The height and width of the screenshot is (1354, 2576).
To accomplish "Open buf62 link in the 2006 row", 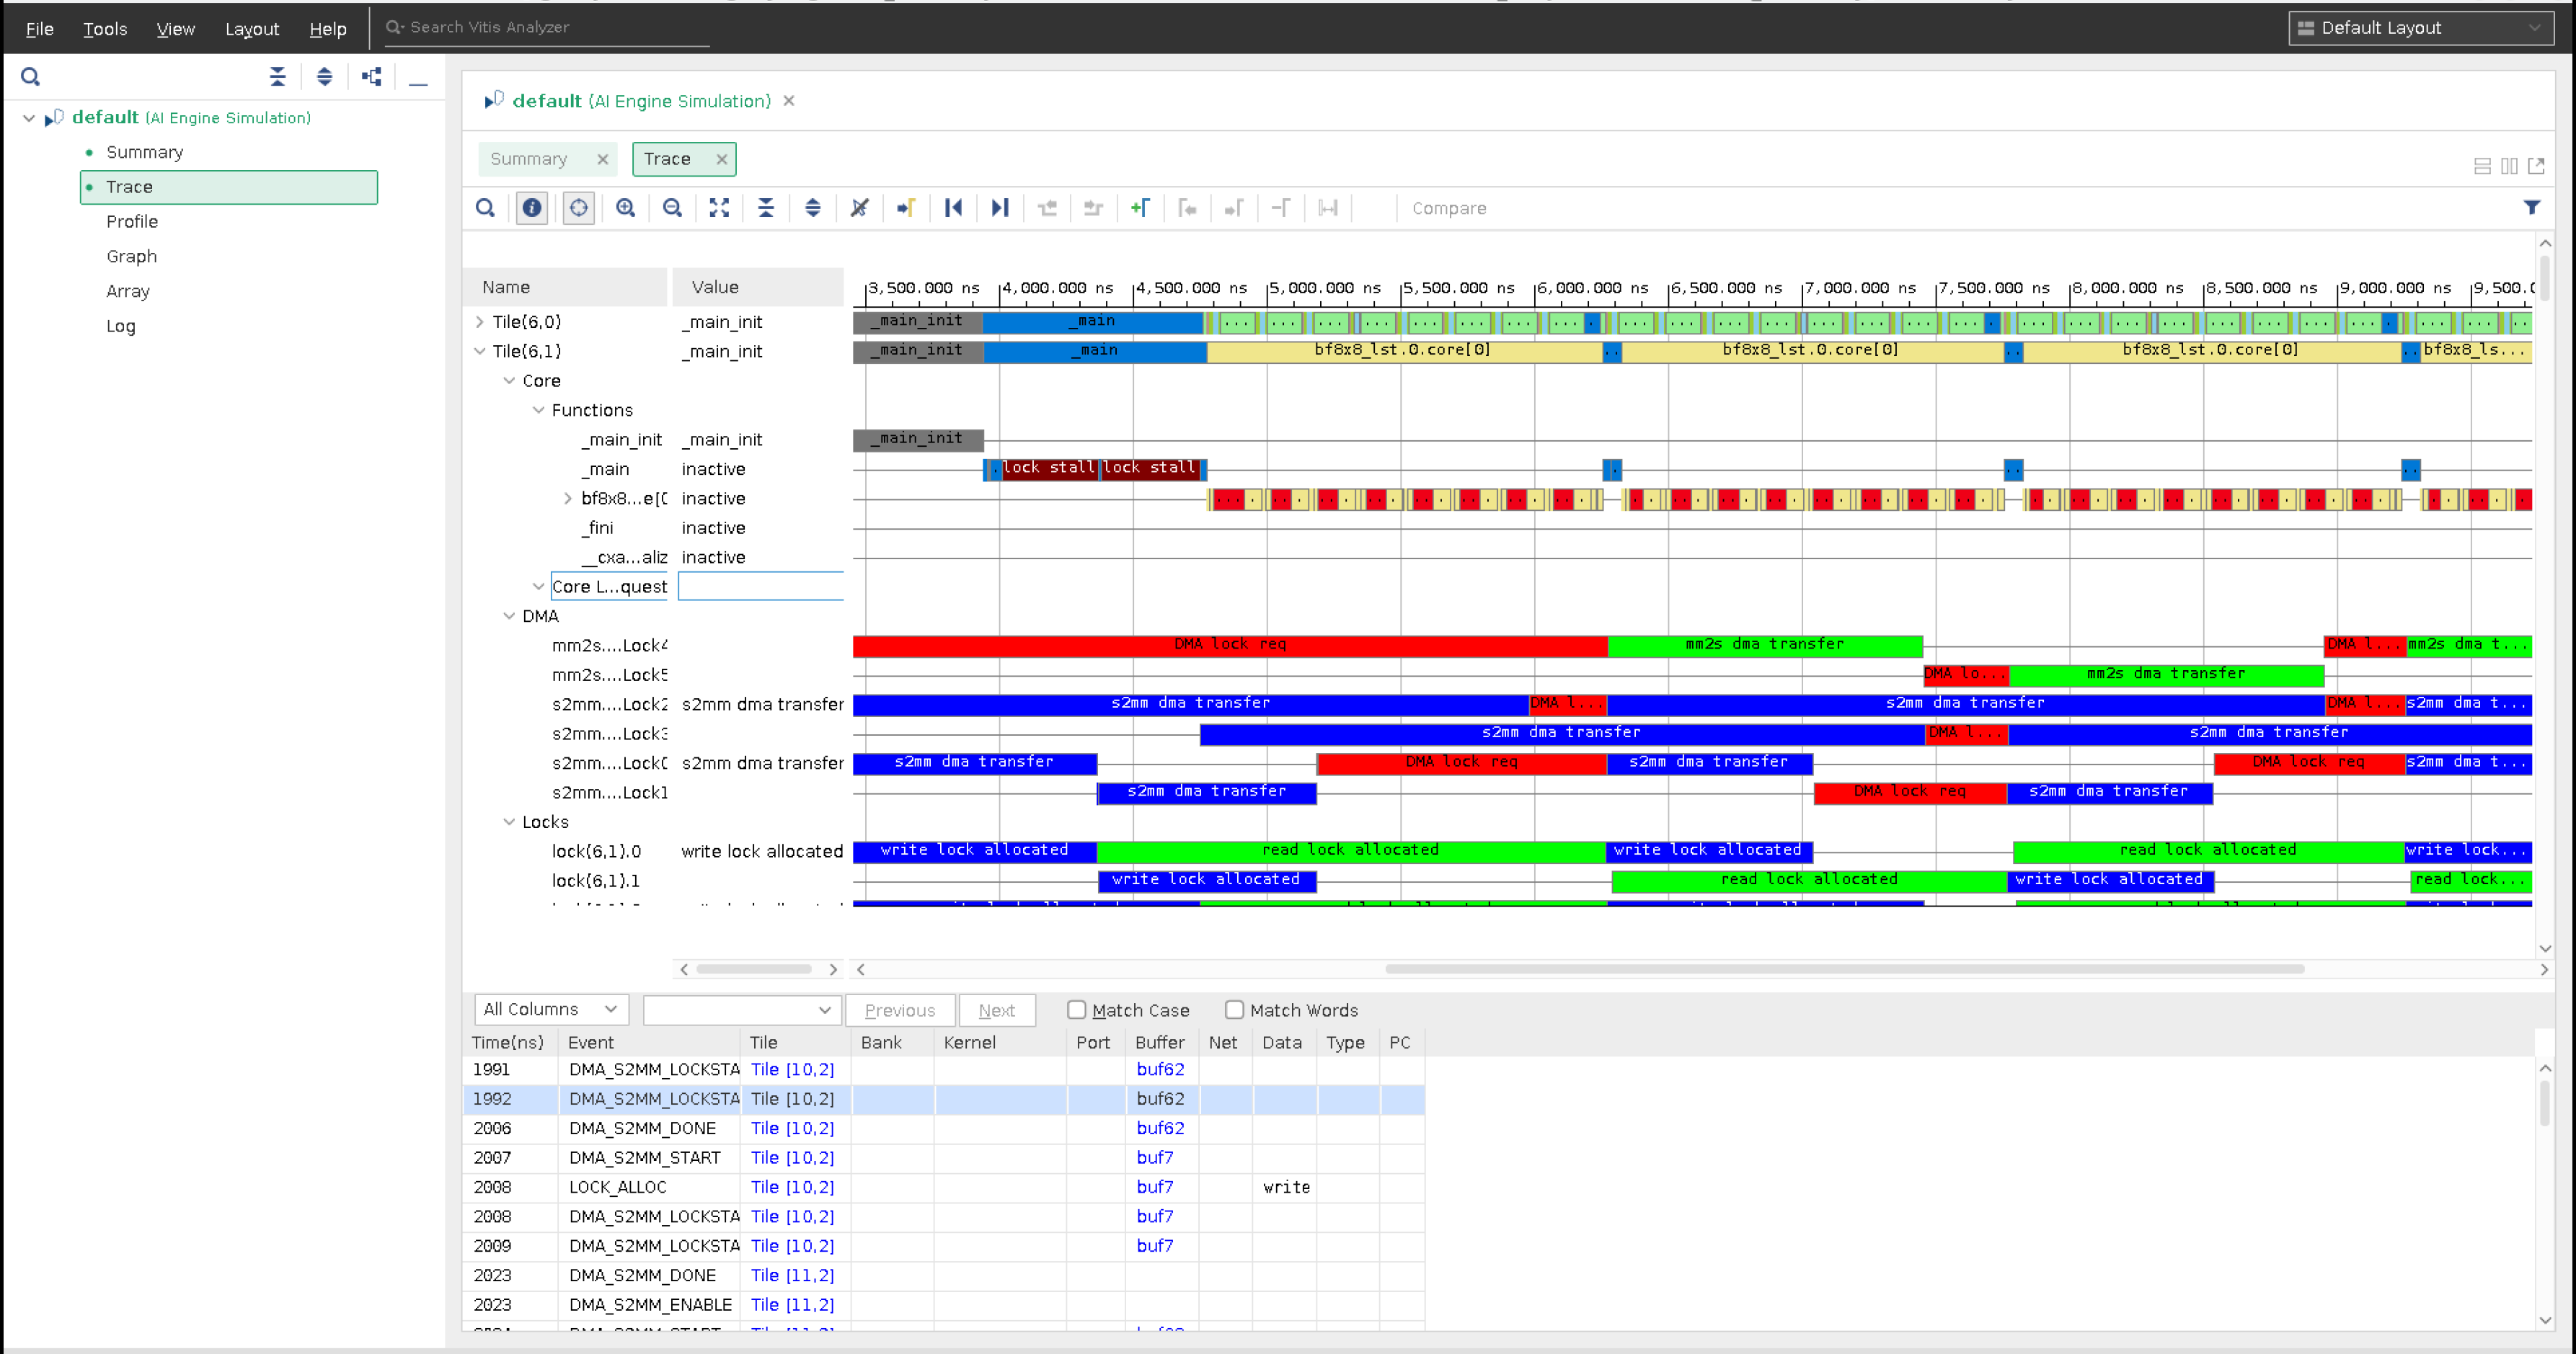I will click(1160, 1128).
